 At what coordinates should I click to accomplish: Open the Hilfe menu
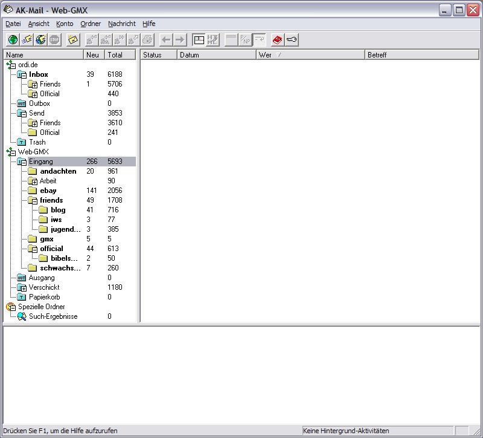(149, 24)
